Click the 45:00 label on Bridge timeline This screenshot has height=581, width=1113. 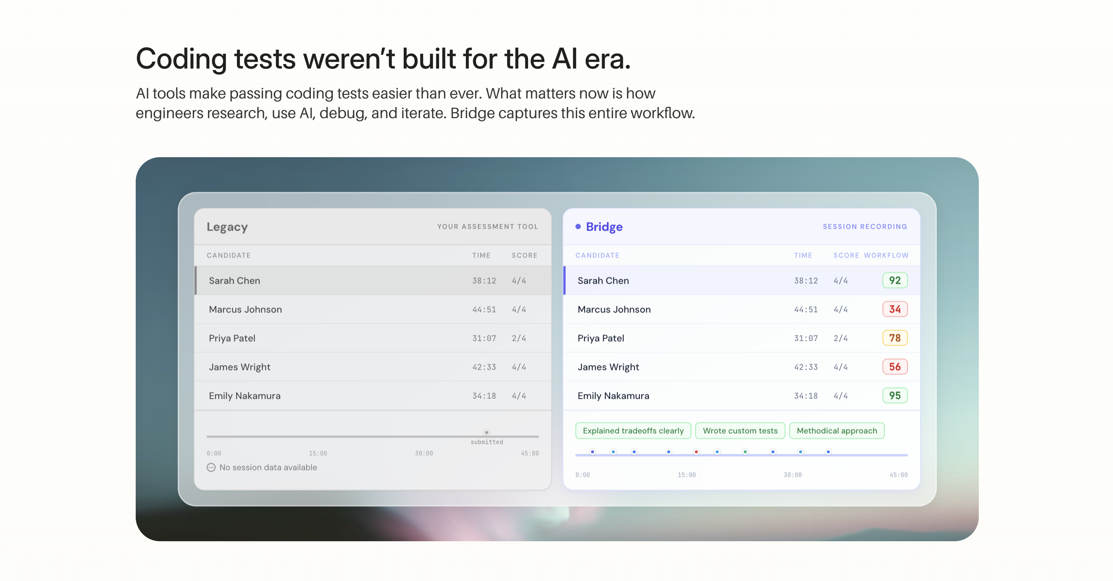[899, 475]
